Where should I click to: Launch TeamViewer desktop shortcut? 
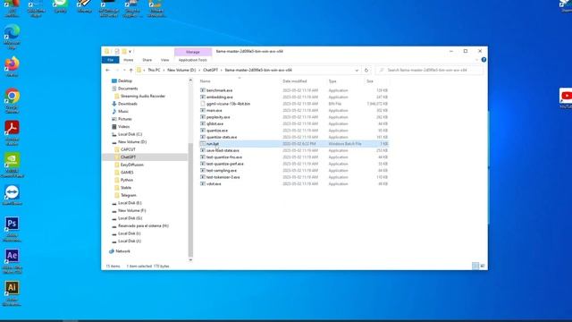(x=12, y=195)
